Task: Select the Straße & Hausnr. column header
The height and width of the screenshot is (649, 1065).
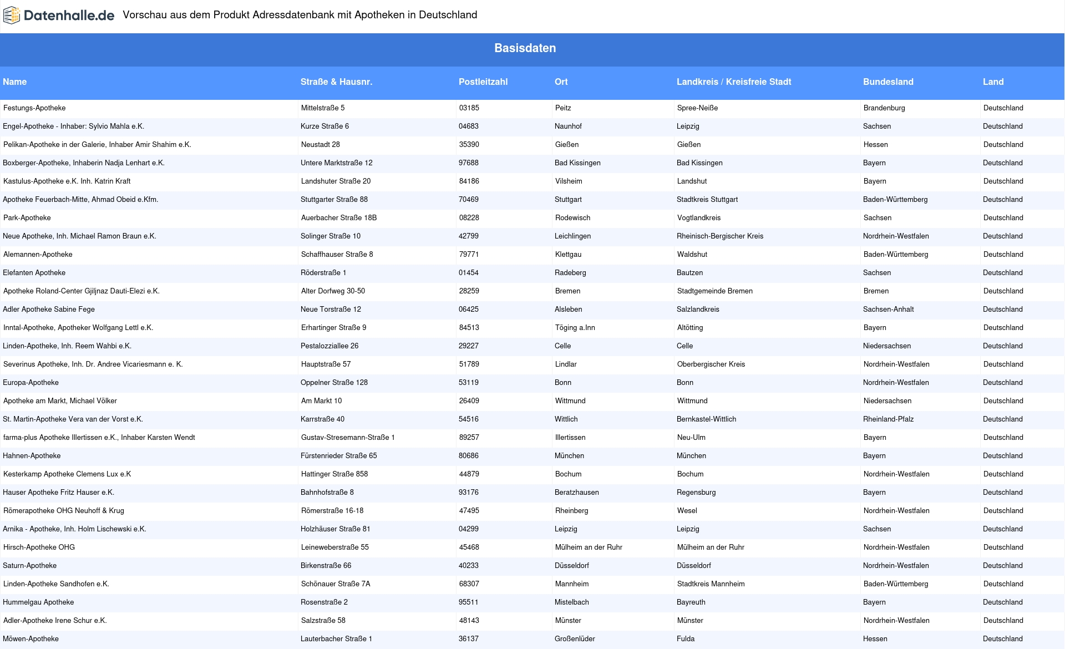Action: click(336, 82)
